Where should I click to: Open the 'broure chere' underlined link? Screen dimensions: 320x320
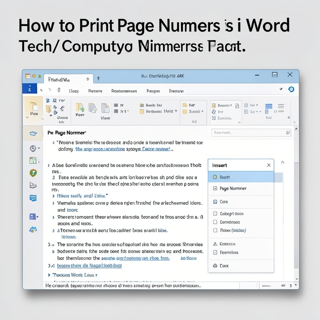point(89,266)
